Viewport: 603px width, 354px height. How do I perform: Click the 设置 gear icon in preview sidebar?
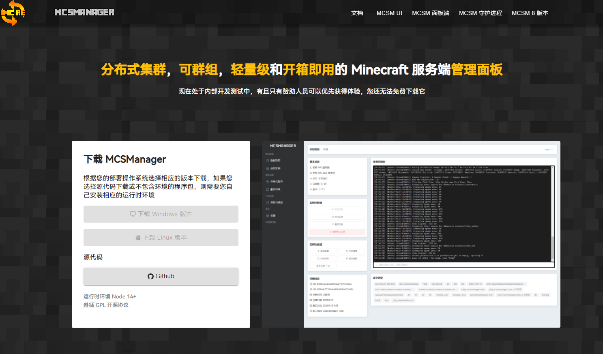pyautogui.click(x=268, y=216)
